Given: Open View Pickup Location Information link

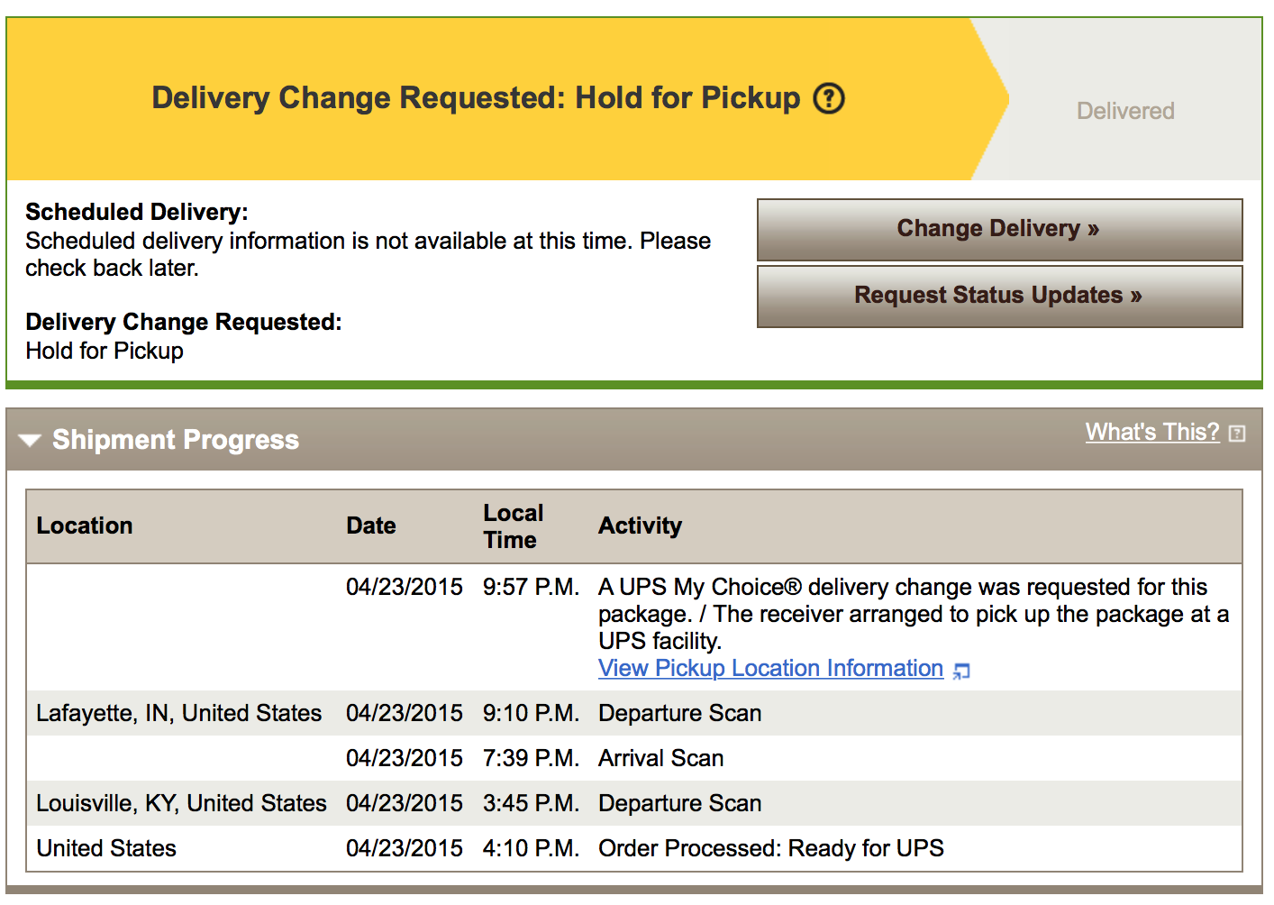Looking at the screenshot, I should coord(770,668).
